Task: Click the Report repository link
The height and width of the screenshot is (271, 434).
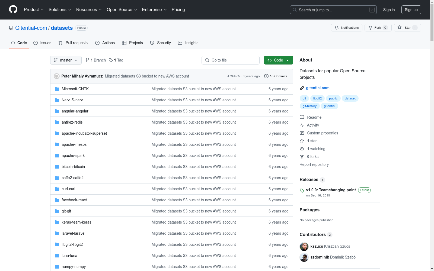Action: pos(314,164)
